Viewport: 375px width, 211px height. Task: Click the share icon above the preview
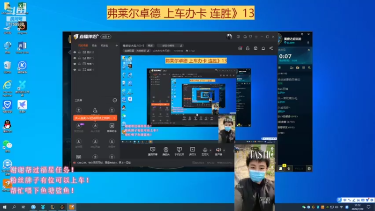271,48
